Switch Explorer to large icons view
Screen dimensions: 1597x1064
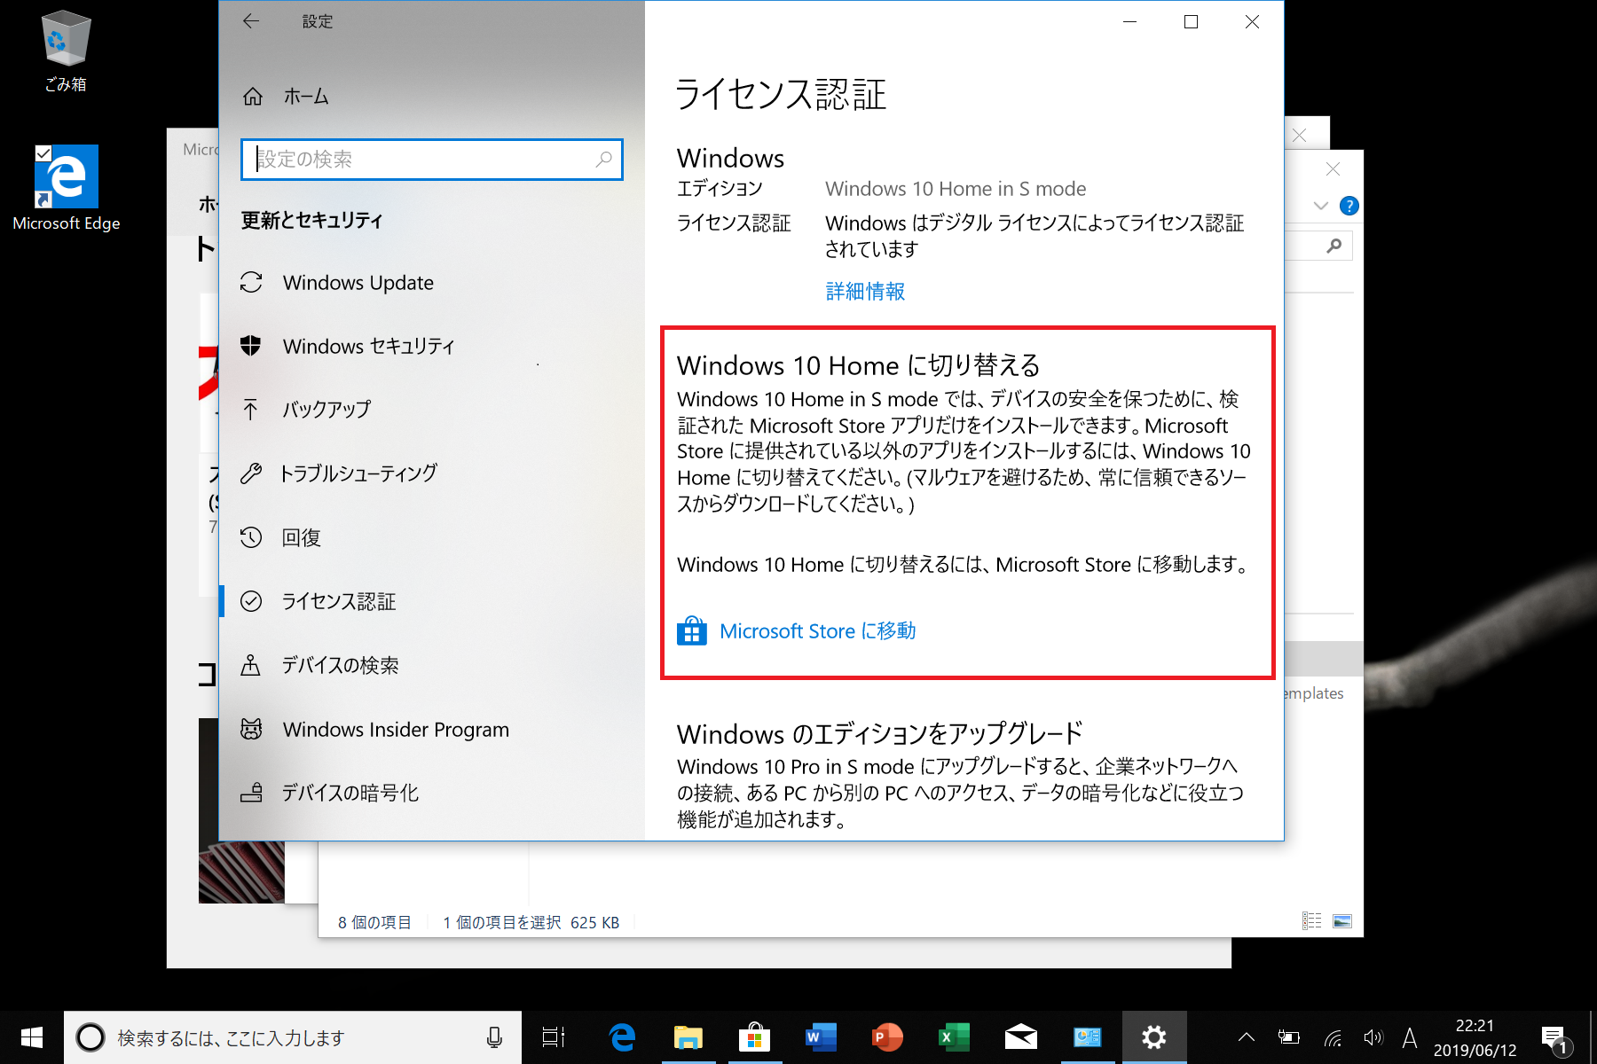[x=1342, y=921]
